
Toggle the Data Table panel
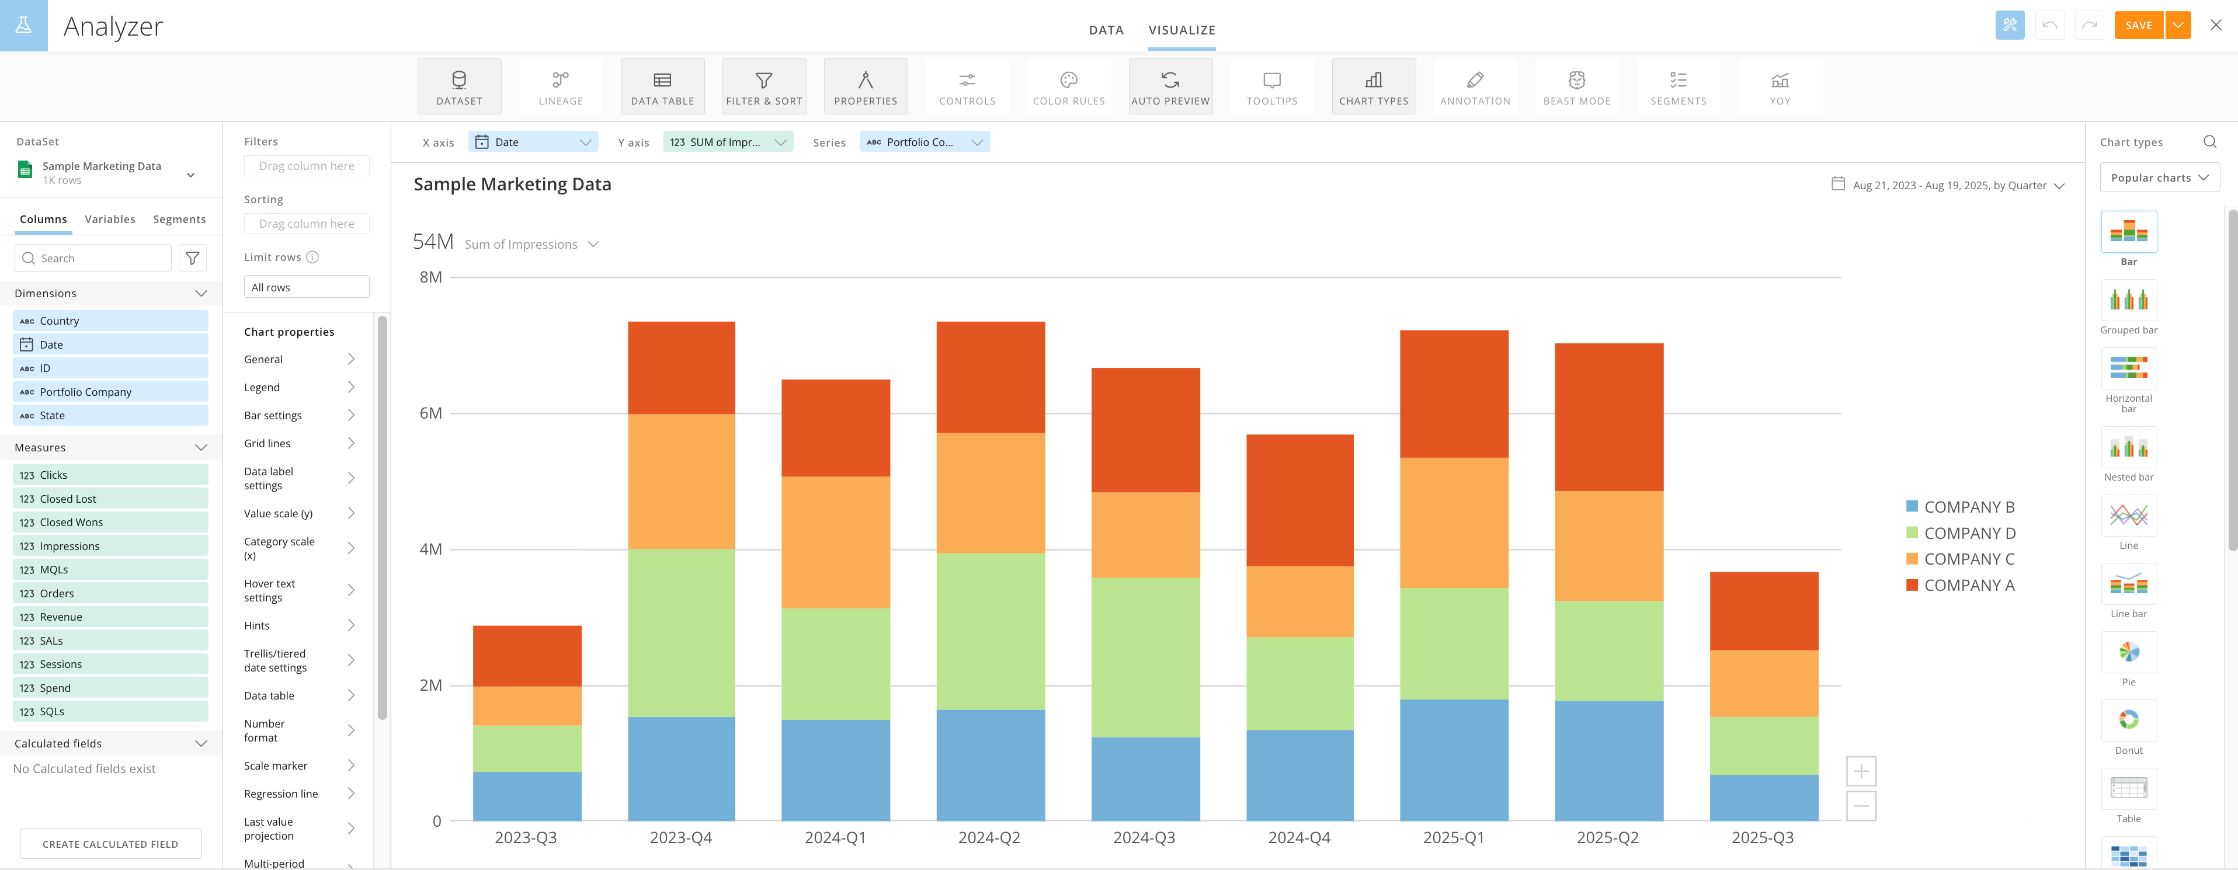point(662,87)
